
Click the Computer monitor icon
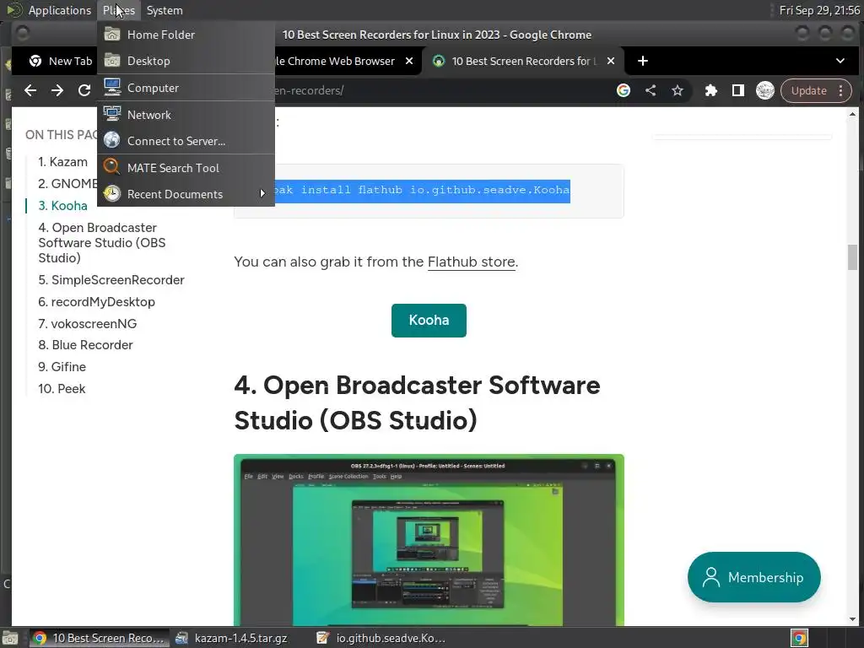pos(112,87)
